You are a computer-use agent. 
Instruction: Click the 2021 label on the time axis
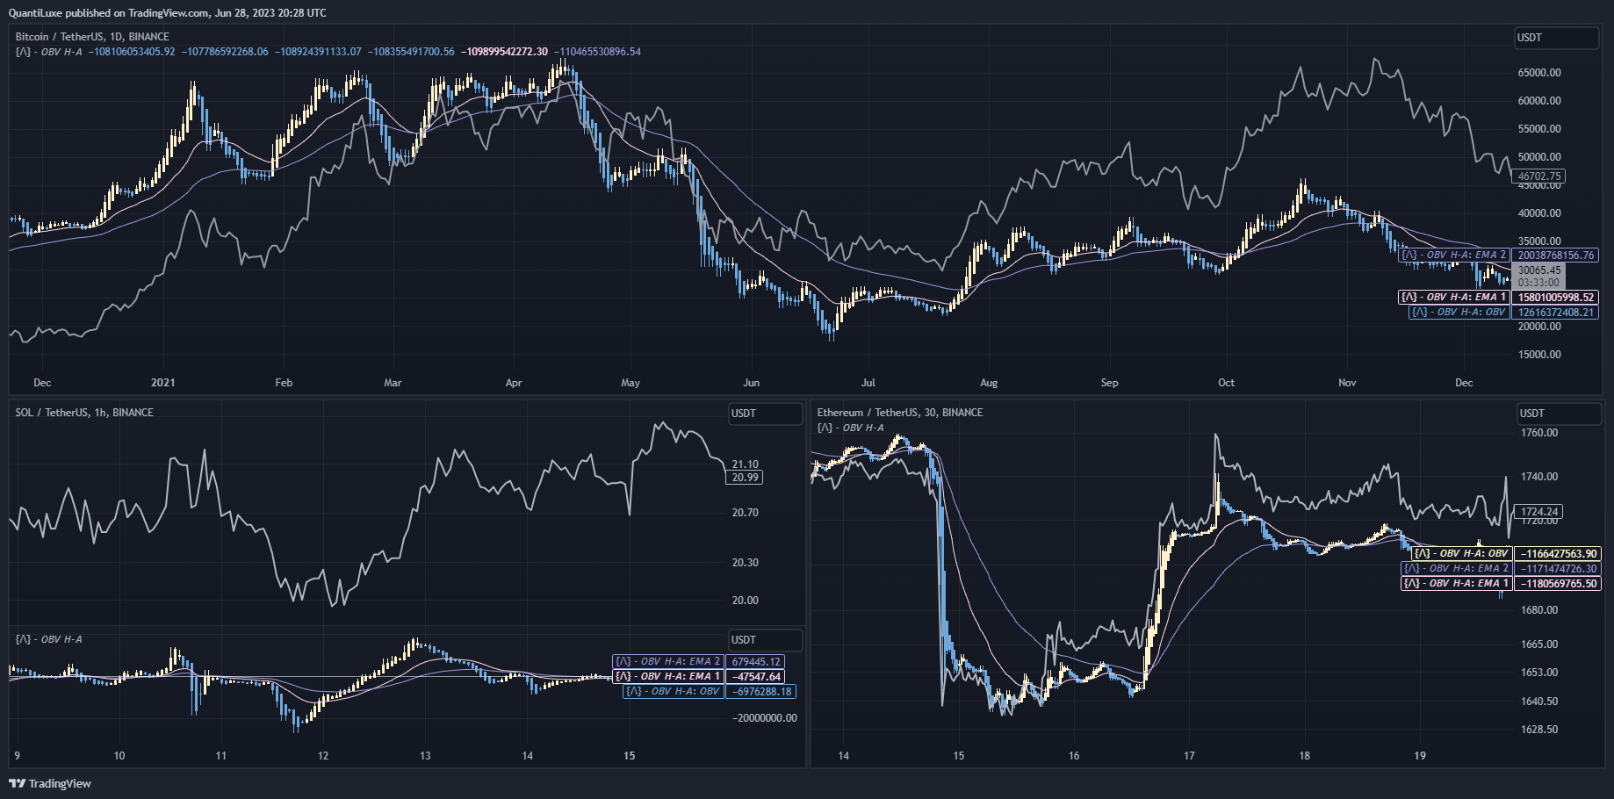coord(162,383)
